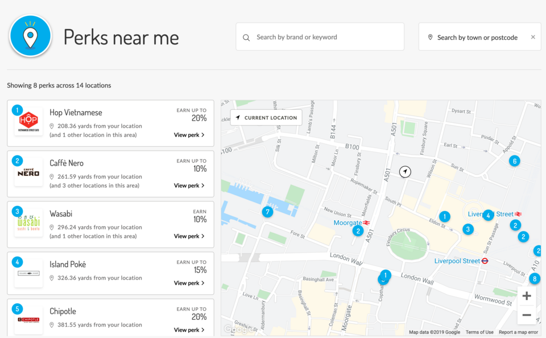This screenshot has height=338, width=546.
Task: Select the Caffè Nero title
Action: point(67,163)
